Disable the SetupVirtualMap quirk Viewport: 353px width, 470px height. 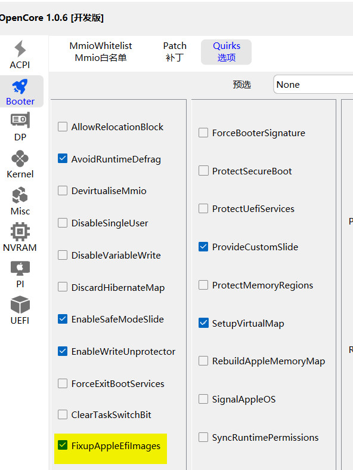point(203,323)
